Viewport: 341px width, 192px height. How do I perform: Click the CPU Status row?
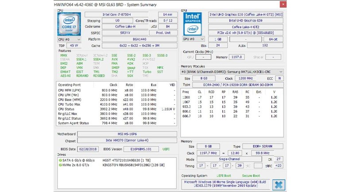click(116, 109)
